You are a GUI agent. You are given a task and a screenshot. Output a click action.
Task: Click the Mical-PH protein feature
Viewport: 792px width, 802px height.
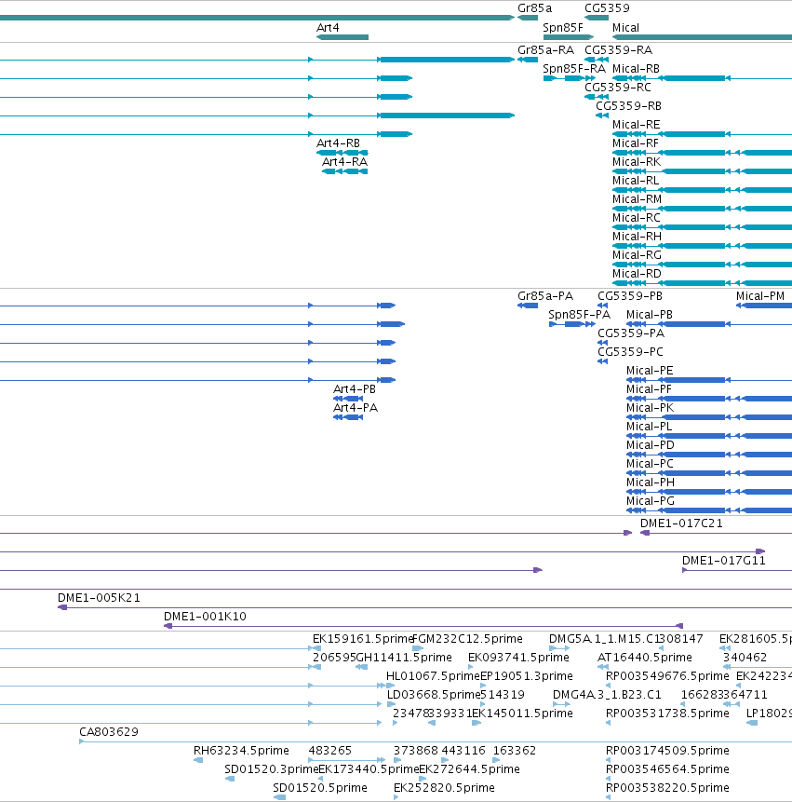click(709, 492)
